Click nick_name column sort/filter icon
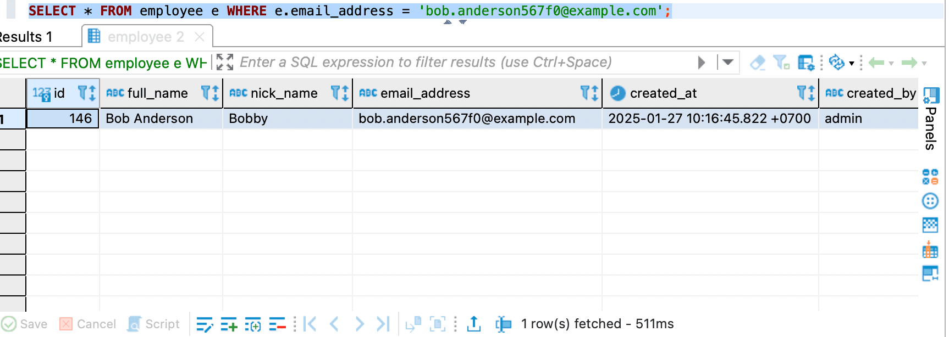This screenshot has width=949, height=337. [340, 93]
